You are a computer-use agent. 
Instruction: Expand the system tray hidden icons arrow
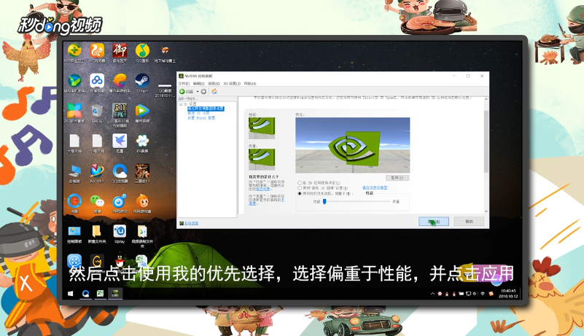coord(432,294)
